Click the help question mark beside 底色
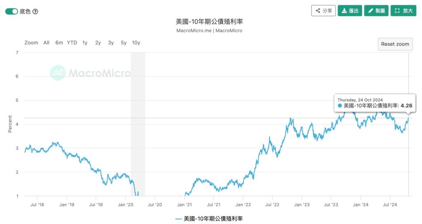This screenshot has width=422, height=224. point(35,11)
